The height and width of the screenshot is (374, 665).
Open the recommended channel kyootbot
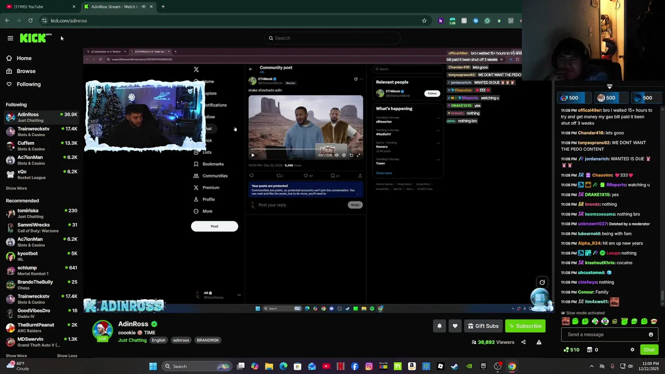(42, 256)
